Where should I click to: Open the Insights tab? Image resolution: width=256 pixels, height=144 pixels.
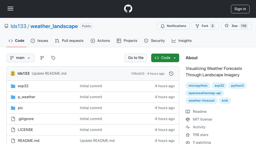click(x=182, y=41)
